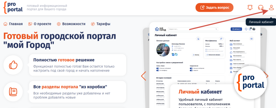
Task: Open 'О проекте' menu item
Action: click(x=40, y=24)
